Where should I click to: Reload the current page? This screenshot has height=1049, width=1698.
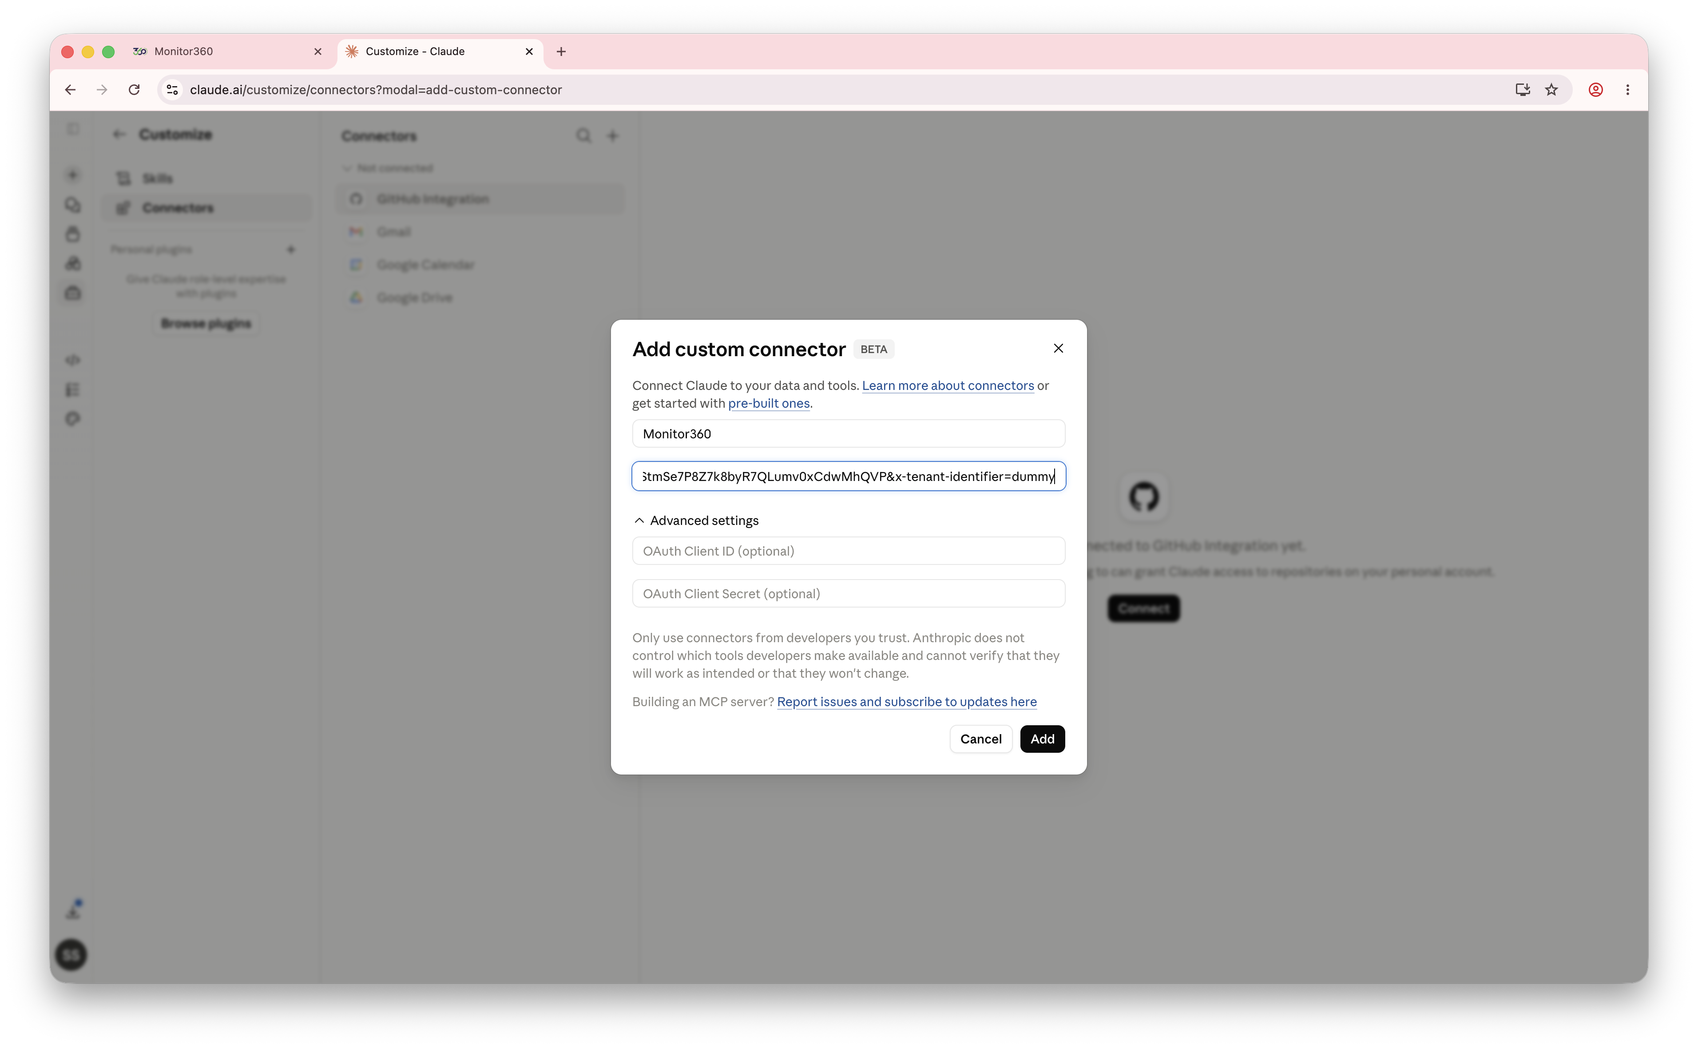(134, 90)
